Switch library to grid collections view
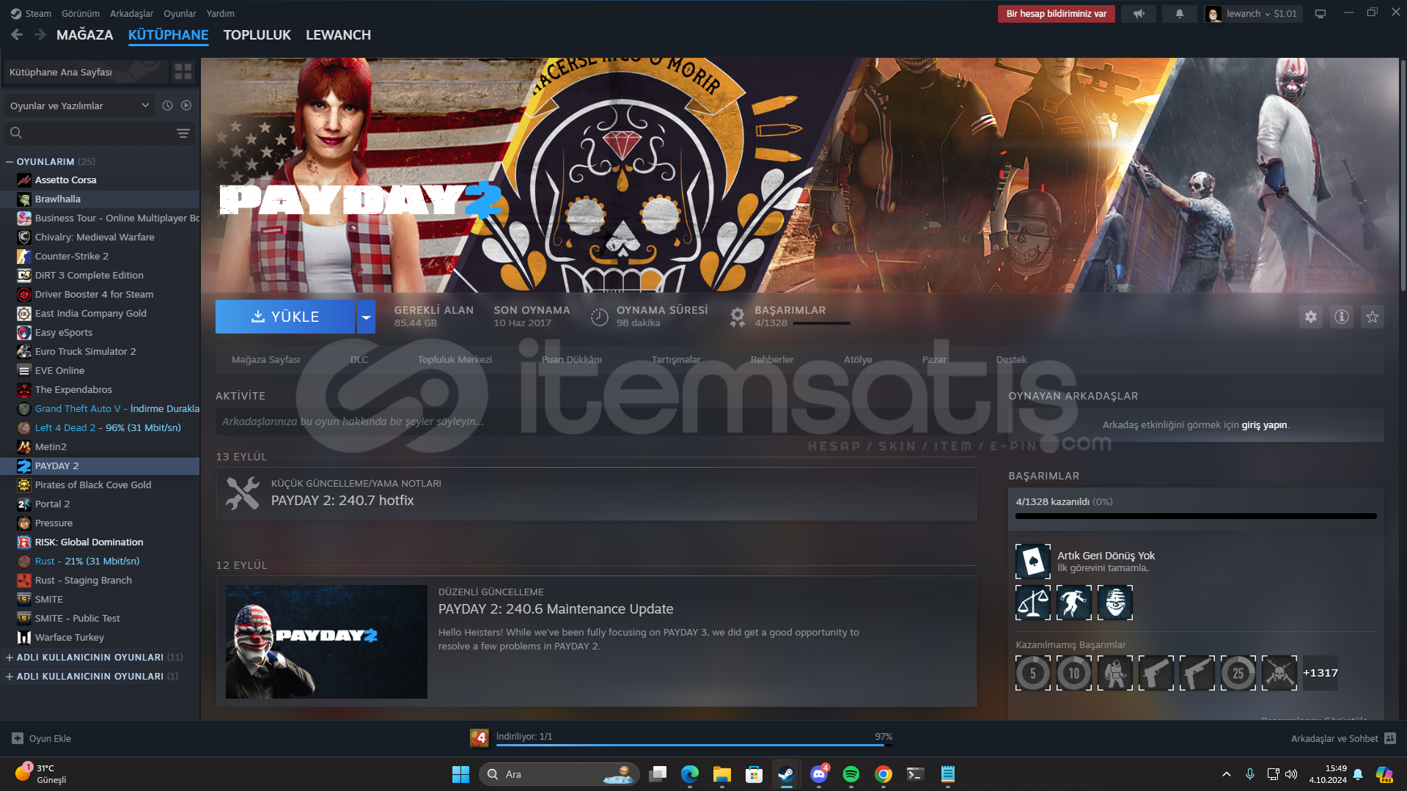 point(183,72)
